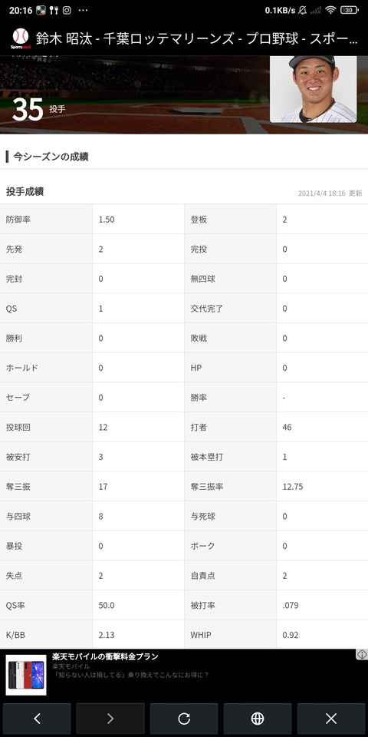
Task: Tap the battery indicator in status bar
Action: (x=350, y=10)
